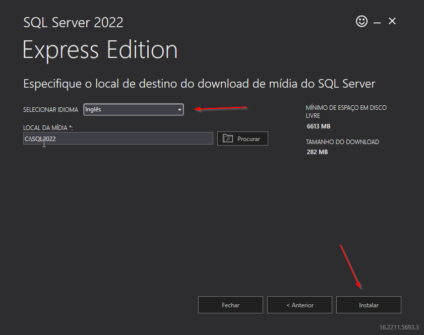Minimize the SQL Server installer window

pos(377,23)
